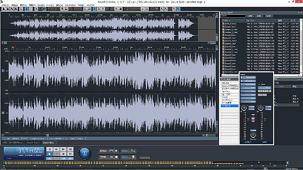Image resolution: width=303 pixels, height=170 pixels.
Task: Open the Web menu
Action: pyautogui.click(x=81, y=5)
